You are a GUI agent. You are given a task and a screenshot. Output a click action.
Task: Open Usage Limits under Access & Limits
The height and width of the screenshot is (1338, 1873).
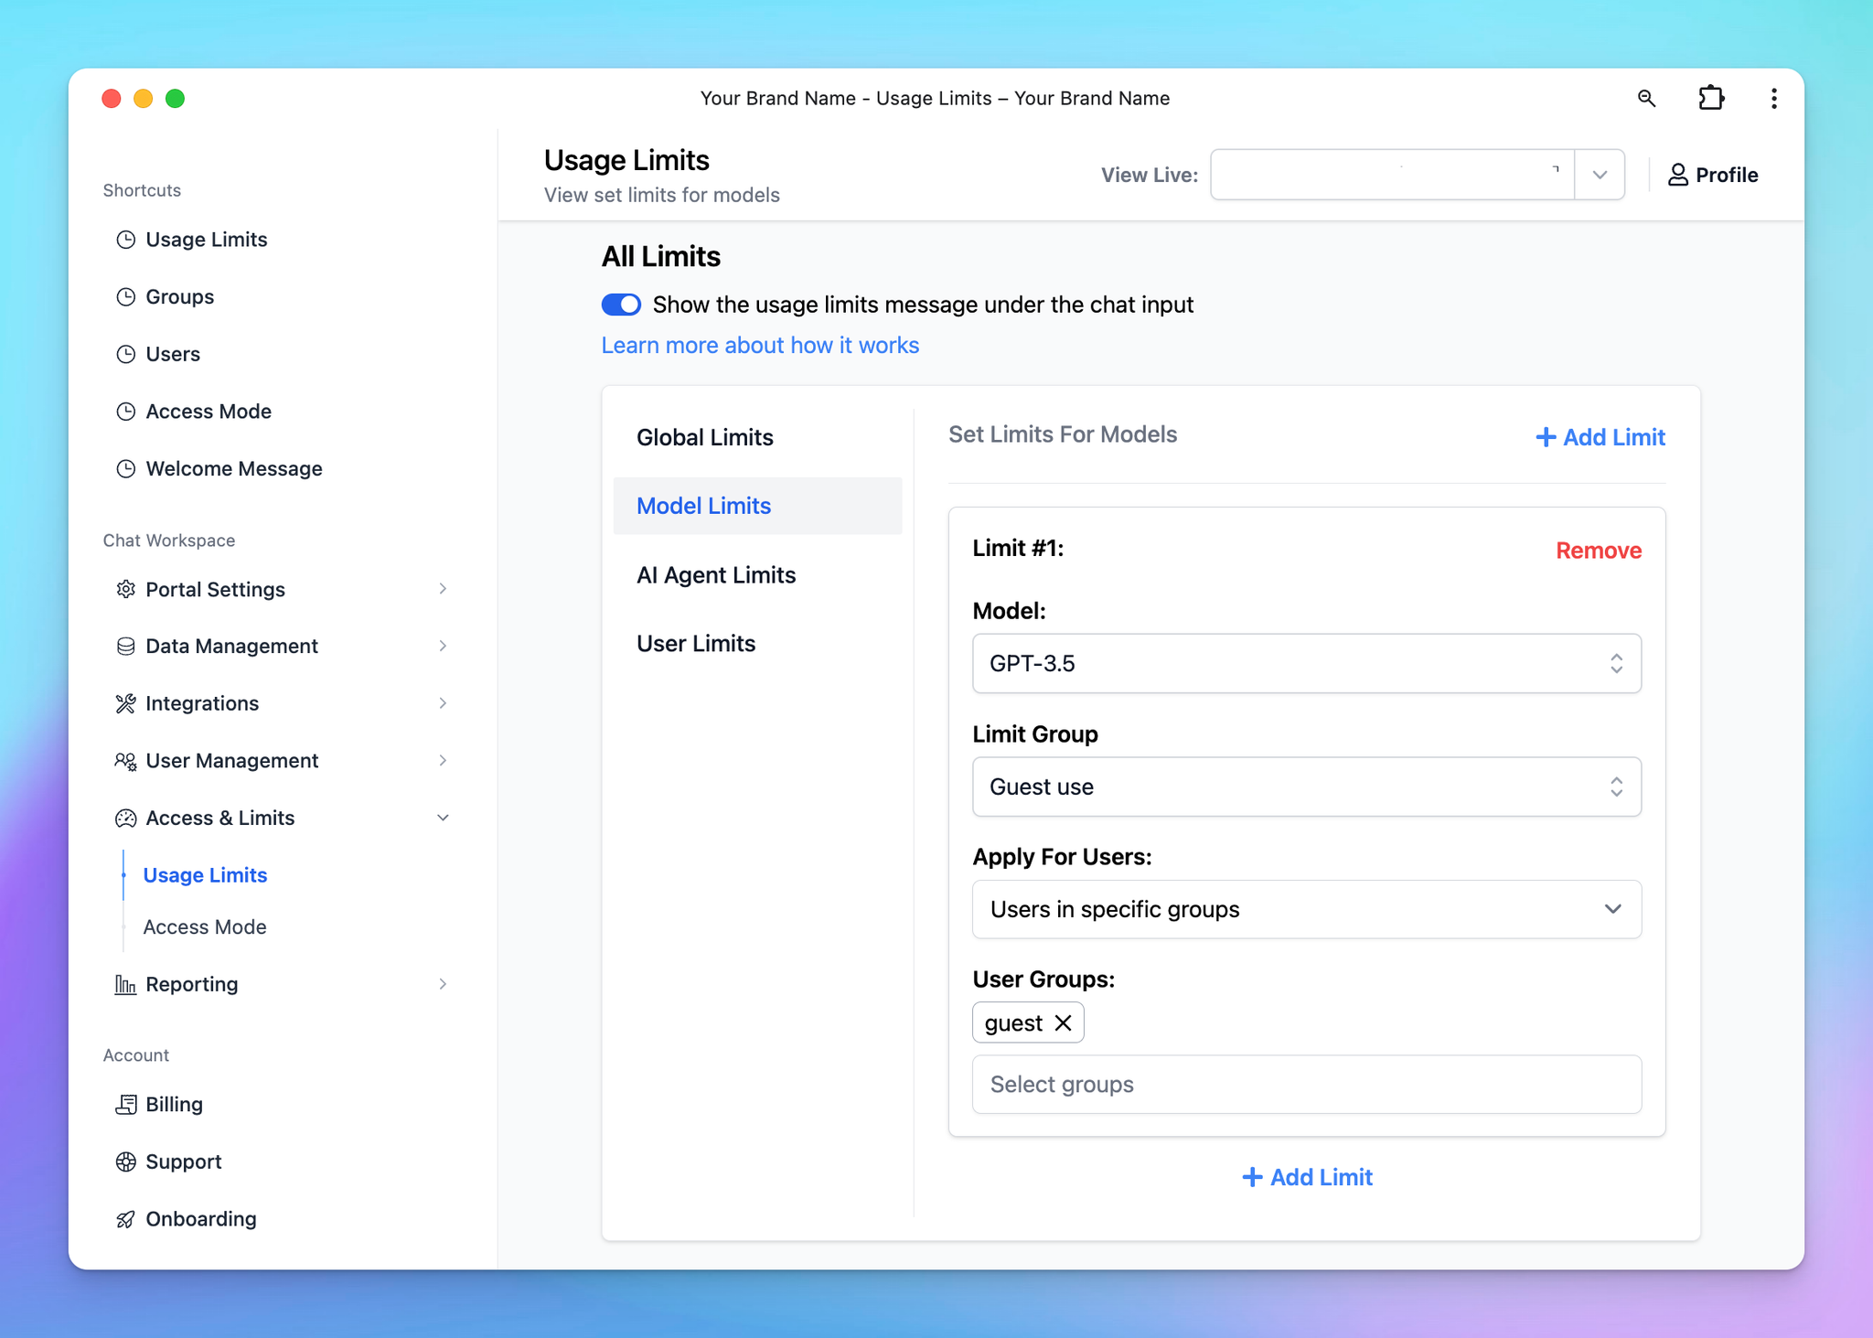[205, 875]
